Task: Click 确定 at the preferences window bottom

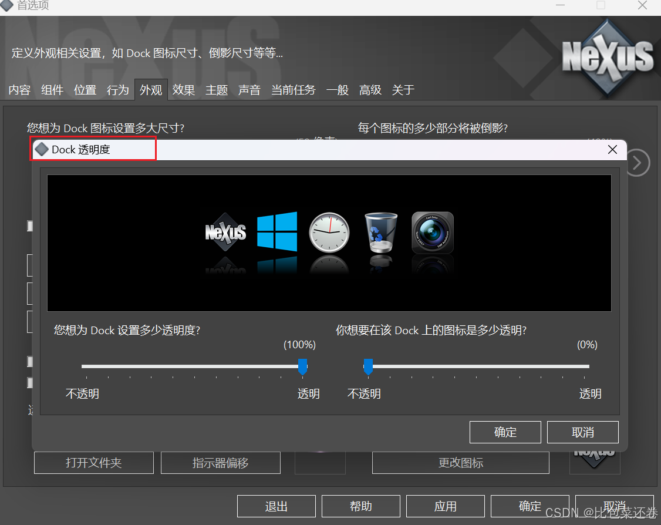Action: click(530, 506)
